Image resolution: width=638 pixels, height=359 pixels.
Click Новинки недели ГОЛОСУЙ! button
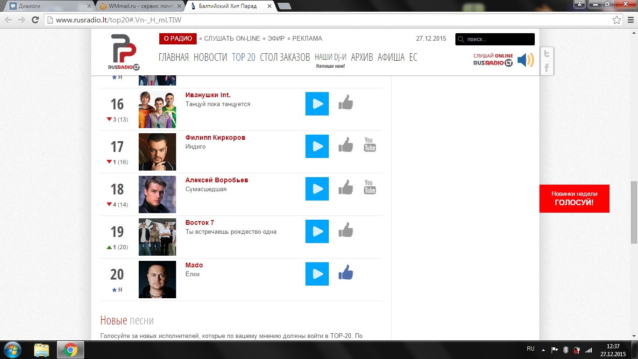pos(574,198)
